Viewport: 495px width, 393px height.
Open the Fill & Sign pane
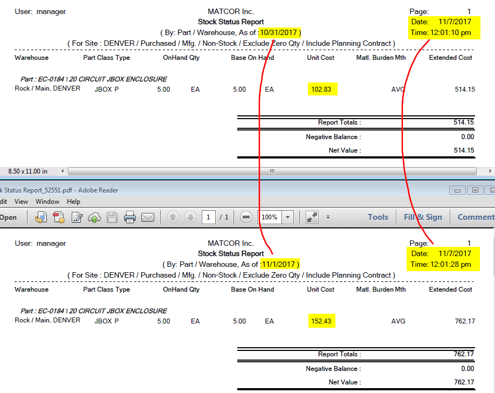(423, 217)
